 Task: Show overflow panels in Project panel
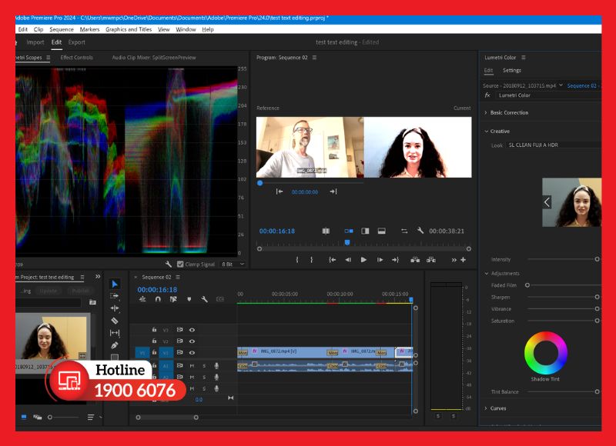(x=98, y=277)
